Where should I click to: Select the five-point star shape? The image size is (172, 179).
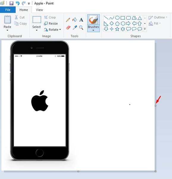pos(117,29)
